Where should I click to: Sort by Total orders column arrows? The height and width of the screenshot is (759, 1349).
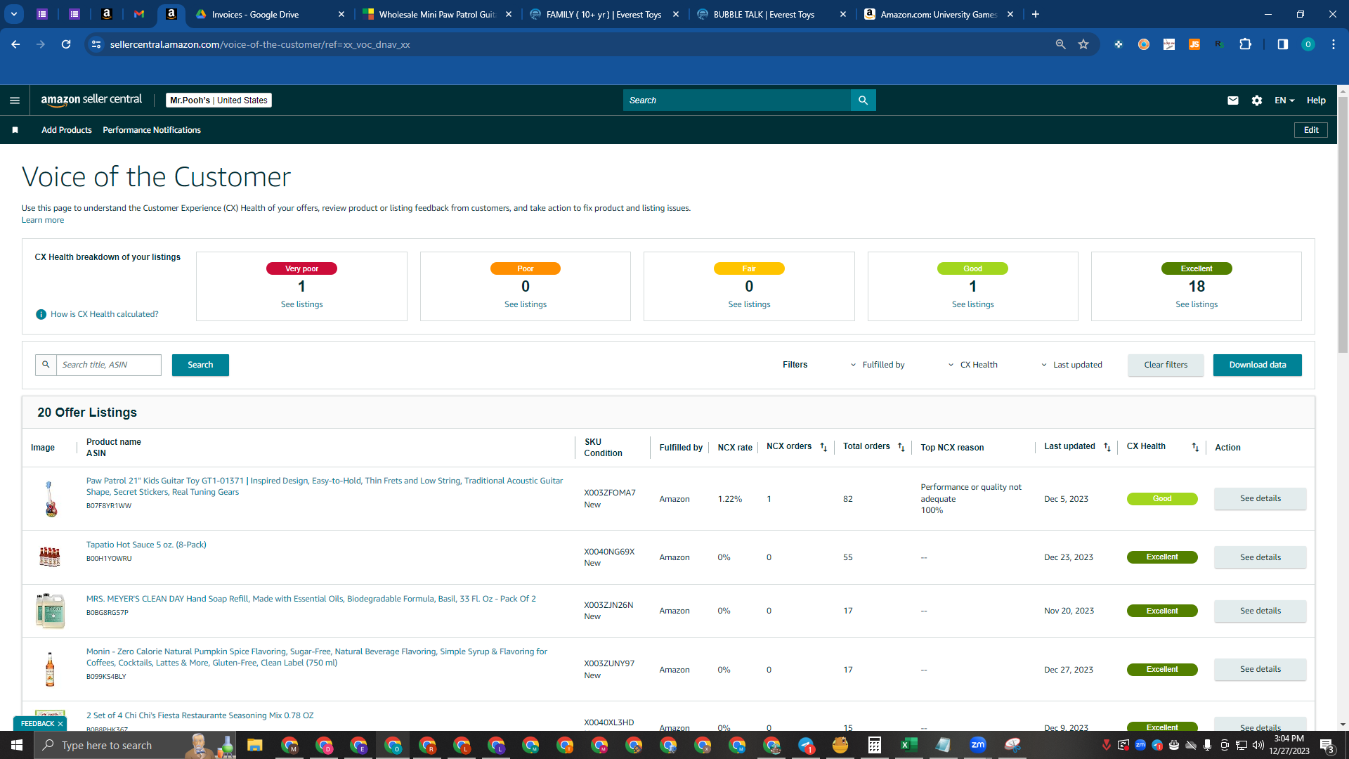(901, 448)
